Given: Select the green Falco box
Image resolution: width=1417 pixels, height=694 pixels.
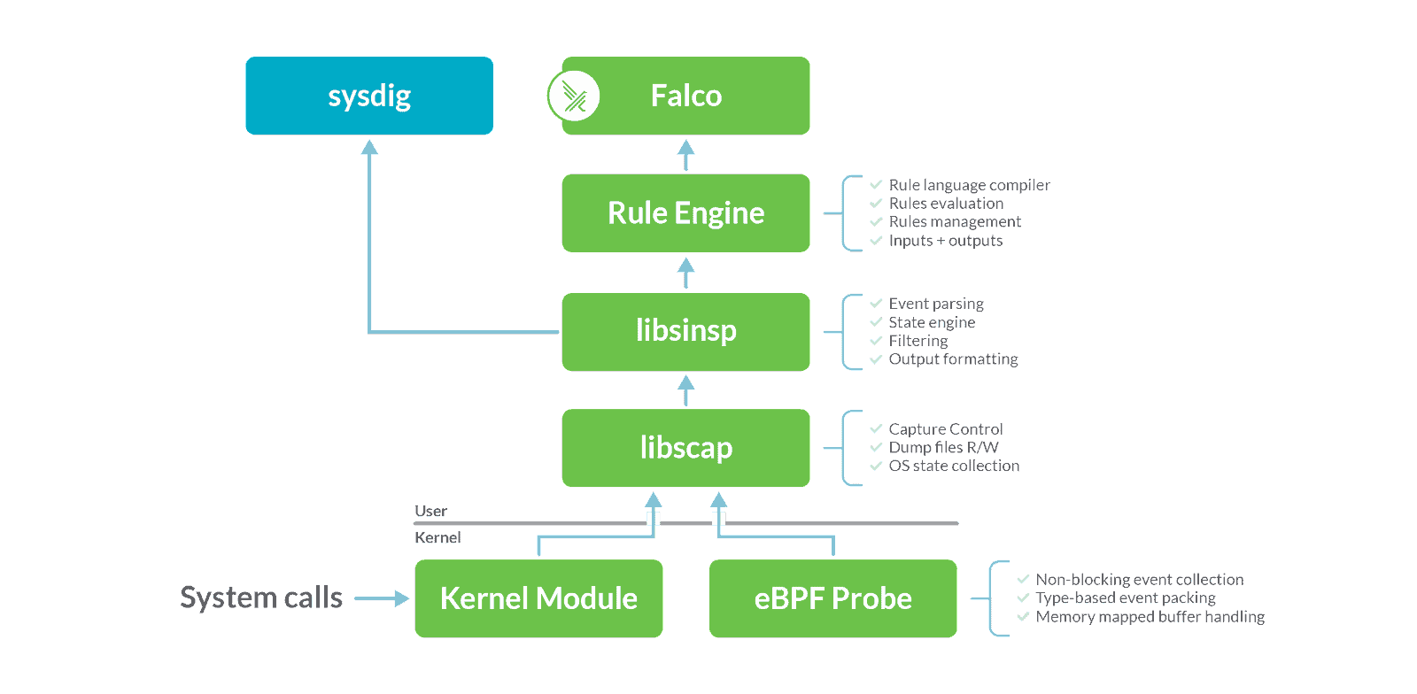Looking at the screenshot, I should coord(686,96).
